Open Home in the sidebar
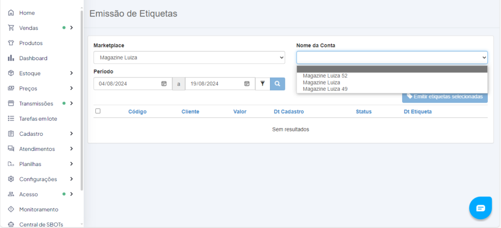This screenshot has width=501, height=228. pos(27,13)
